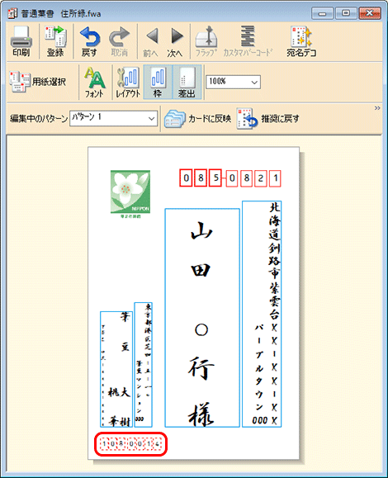388x478 pixels.
Task: Click the フラップ flap icon
Action: coord(206,42)
